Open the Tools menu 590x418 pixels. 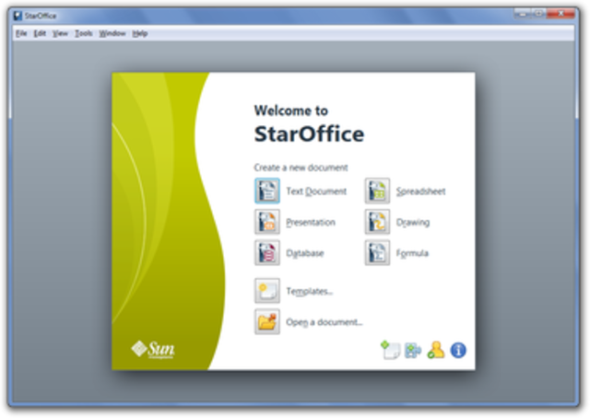(x=84, y=33)
